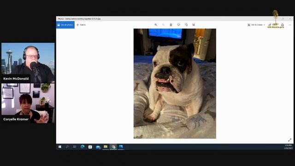Click the Share icon in the Photos toolbar
Screen dimensions: 295x166
coord(270,25)
